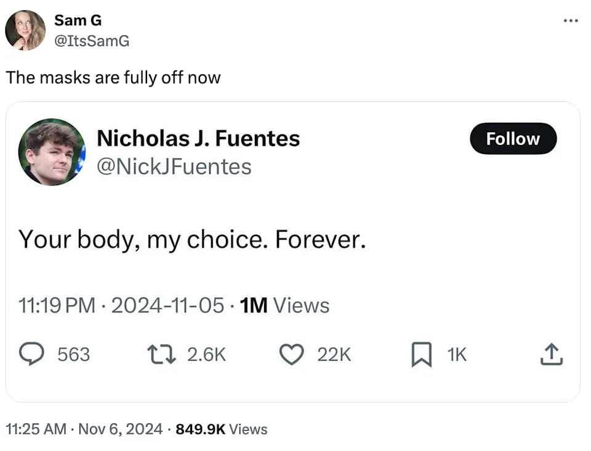Bookmark the quoted tweet
This screenshot has height=451, width=591.
421,355
